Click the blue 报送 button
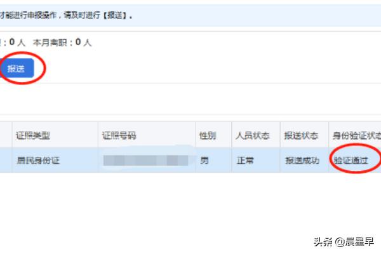This screenshot has width=381, height=254. click(17, 69)
